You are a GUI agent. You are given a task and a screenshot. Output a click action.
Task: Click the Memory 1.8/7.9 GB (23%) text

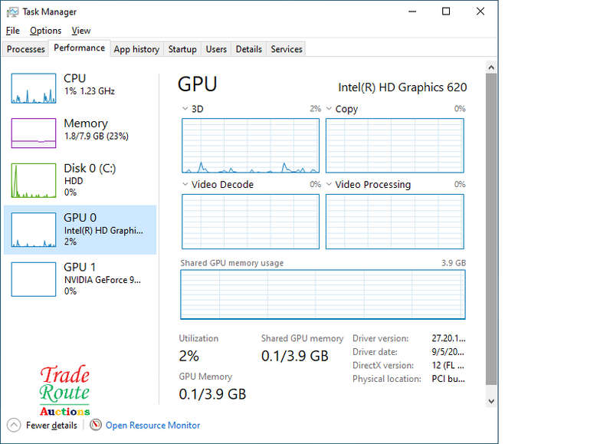(x=97, y=136)
